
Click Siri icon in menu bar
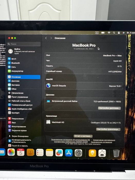click(123, 33)
